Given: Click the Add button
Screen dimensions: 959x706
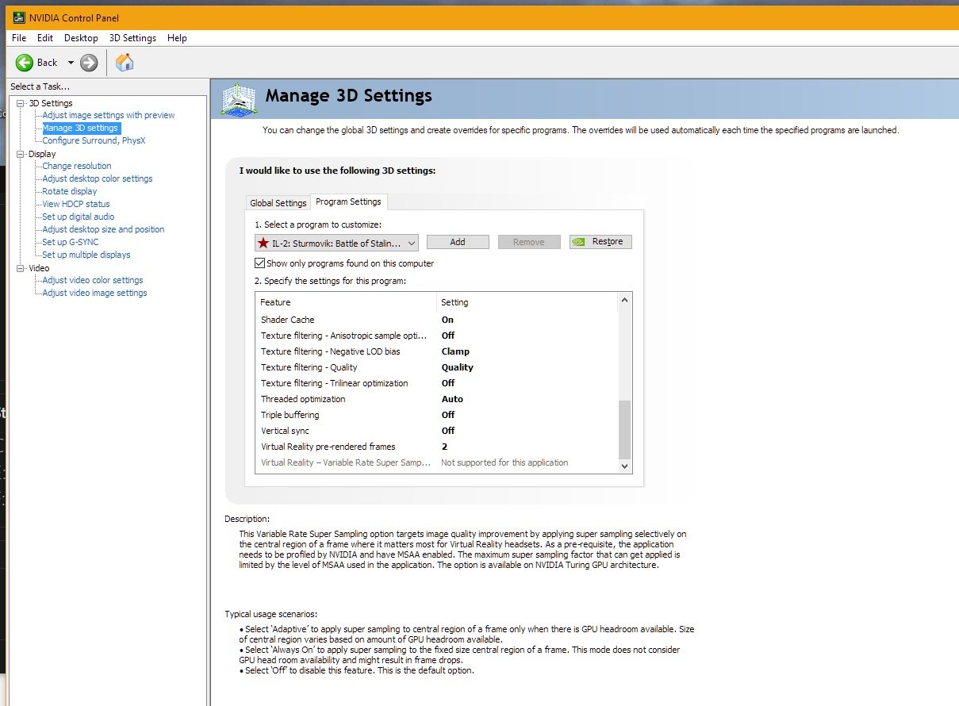Looking at the screenshot, I should 458,242.
